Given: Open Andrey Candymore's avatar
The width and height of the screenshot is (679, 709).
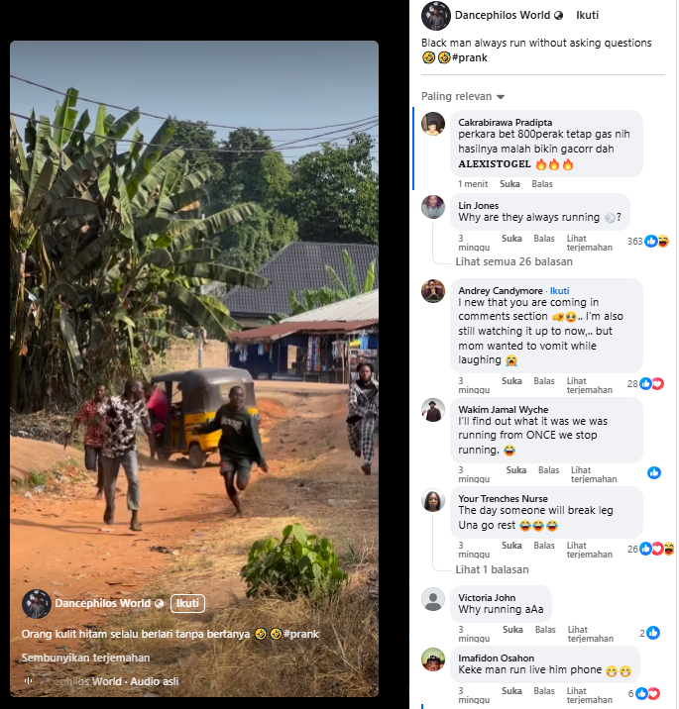Looking at the screenshot, I should tap(433, 291).
